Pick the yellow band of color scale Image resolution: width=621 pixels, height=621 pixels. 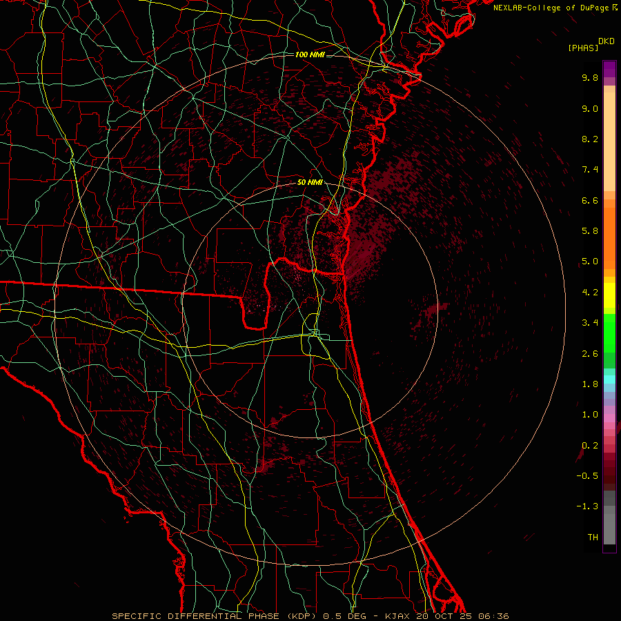point(609,295)
